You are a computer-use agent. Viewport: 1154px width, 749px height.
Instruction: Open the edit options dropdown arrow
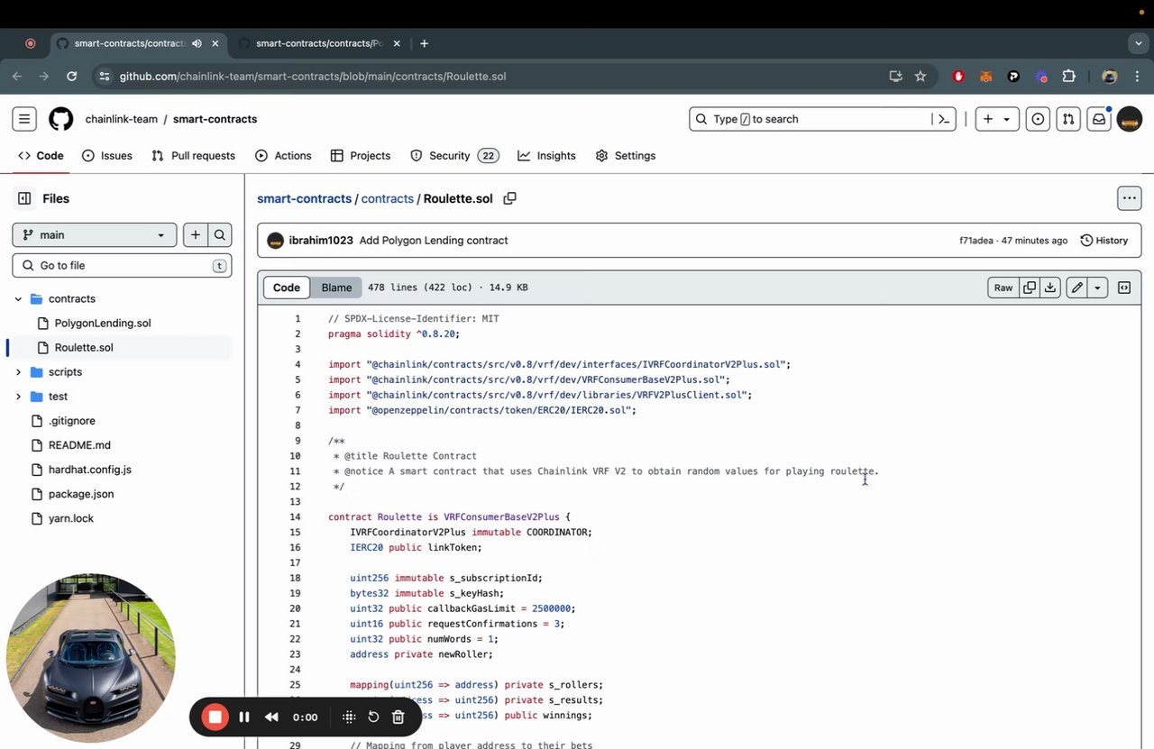pos(1097,288)
